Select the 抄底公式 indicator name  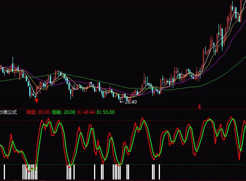pyautogui.click(x=8, y=112)
